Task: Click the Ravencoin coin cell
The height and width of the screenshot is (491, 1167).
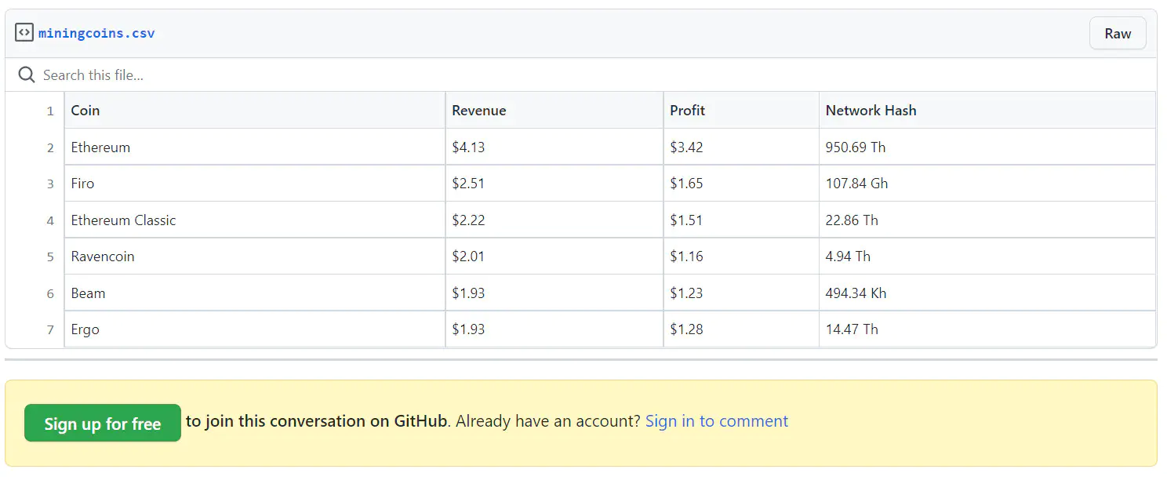Action: pos(255,256)
